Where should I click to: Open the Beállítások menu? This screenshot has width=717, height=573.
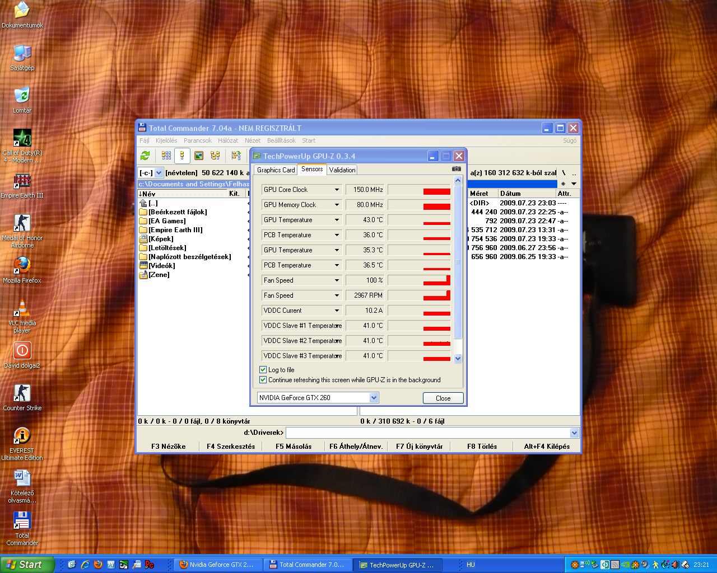[x=281, y=140]
